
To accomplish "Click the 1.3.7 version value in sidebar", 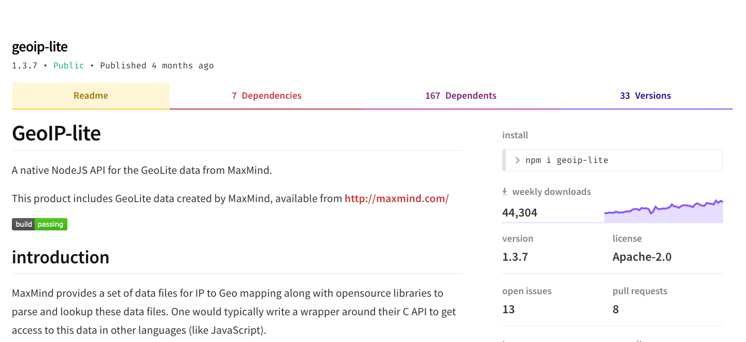I will 515,257.
